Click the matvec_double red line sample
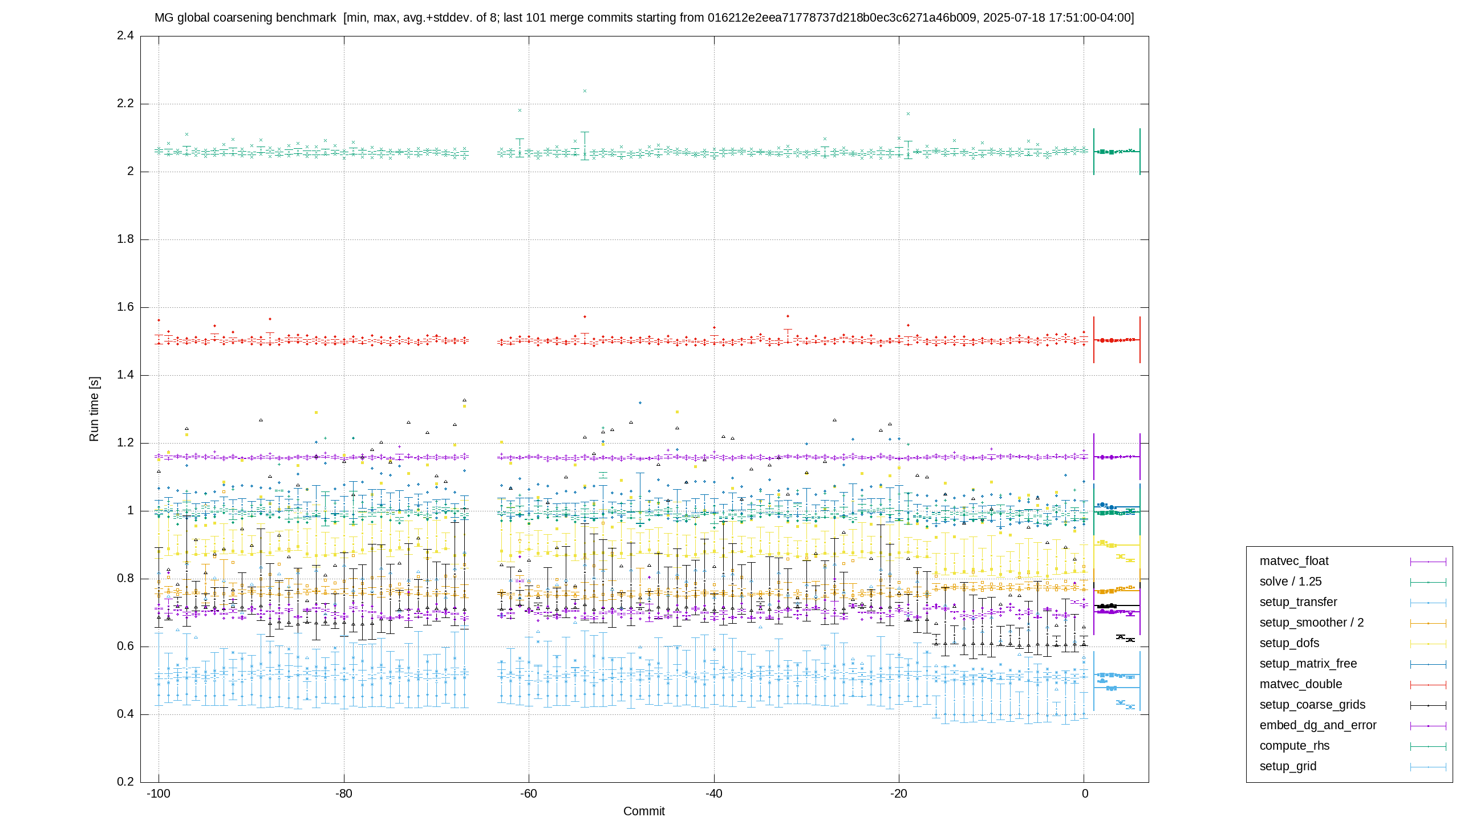The width and height of the screenshot is (1460, 821). [1428, 685]
